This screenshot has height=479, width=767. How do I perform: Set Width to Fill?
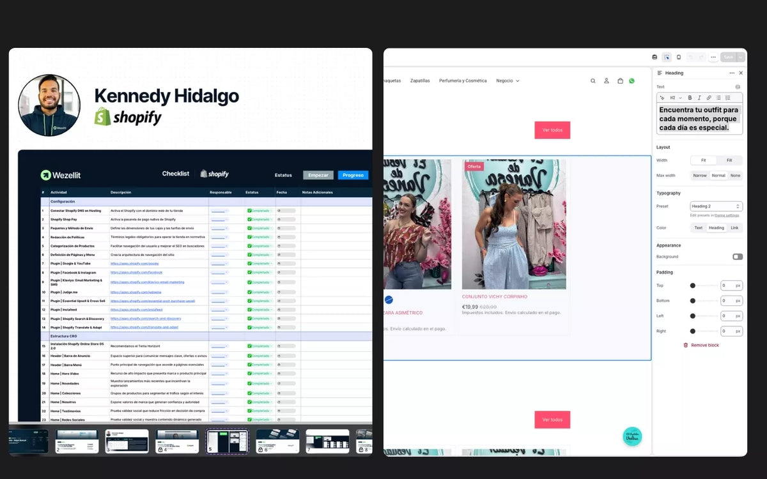click(729, 160)
